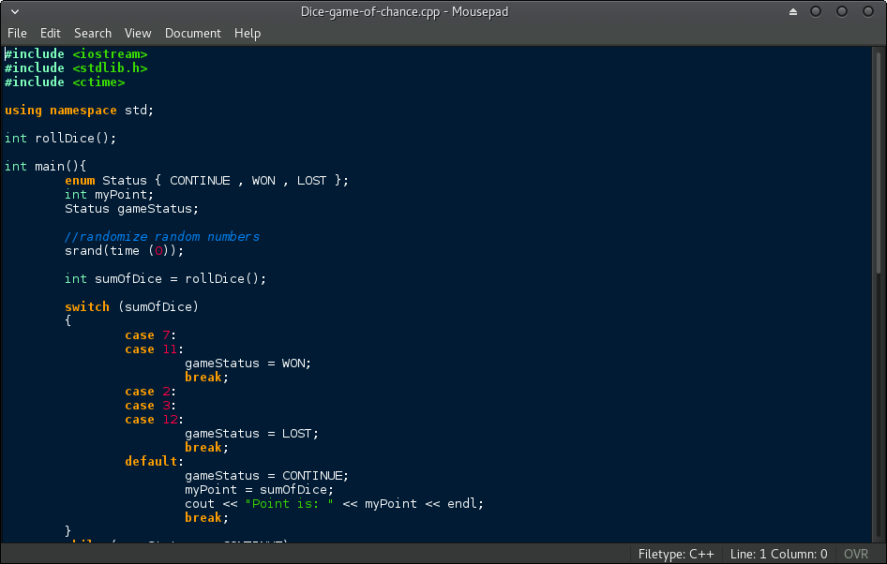Open the Help menu
The image size is (887, 564).
(248, 33)
